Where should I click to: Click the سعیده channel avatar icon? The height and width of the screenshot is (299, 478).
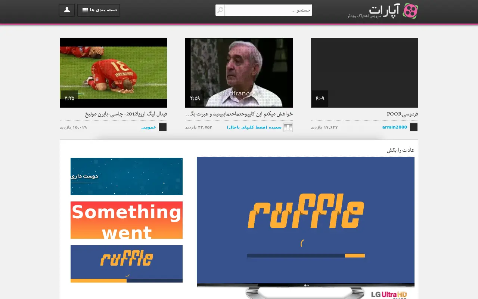(288, 127)
